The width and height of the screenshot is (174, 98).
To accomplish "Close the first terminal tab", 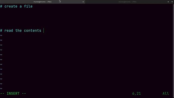I will (x=83, y=2).
